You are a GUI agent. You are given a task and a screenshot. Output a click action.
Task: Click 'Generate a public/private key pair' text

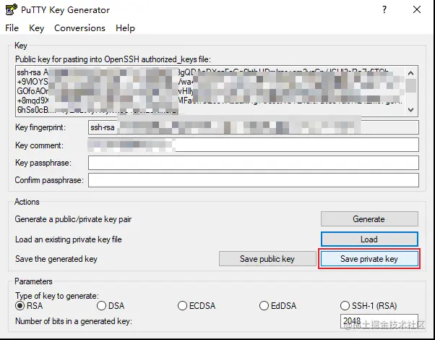(73, 219)
